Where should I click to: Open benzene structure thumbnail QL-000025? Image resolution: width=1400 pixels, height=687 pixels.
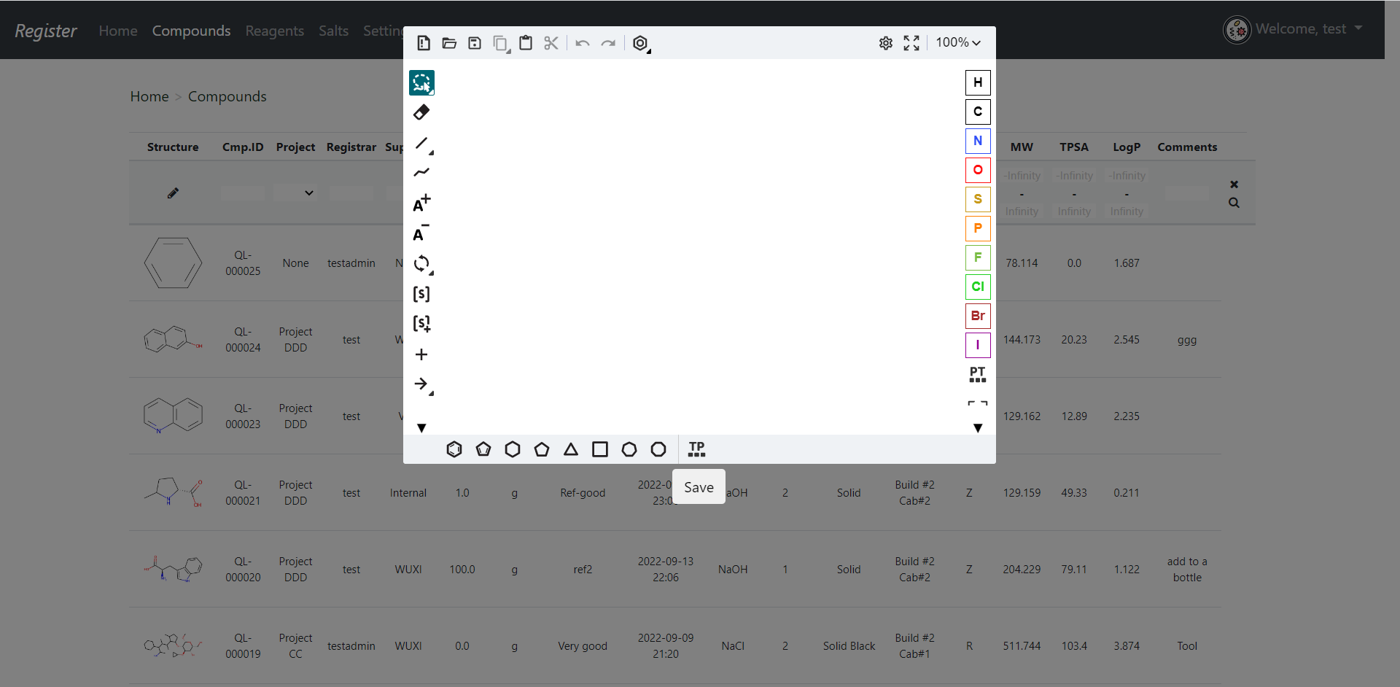pos(173,263)
